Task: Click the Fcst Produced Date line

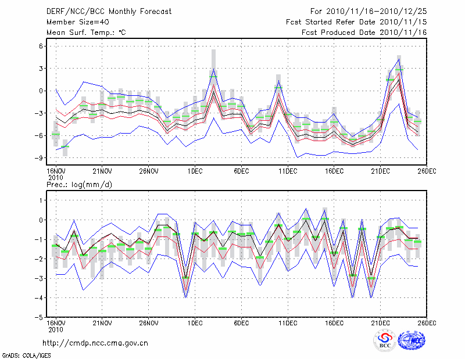Action: point(364,32)
